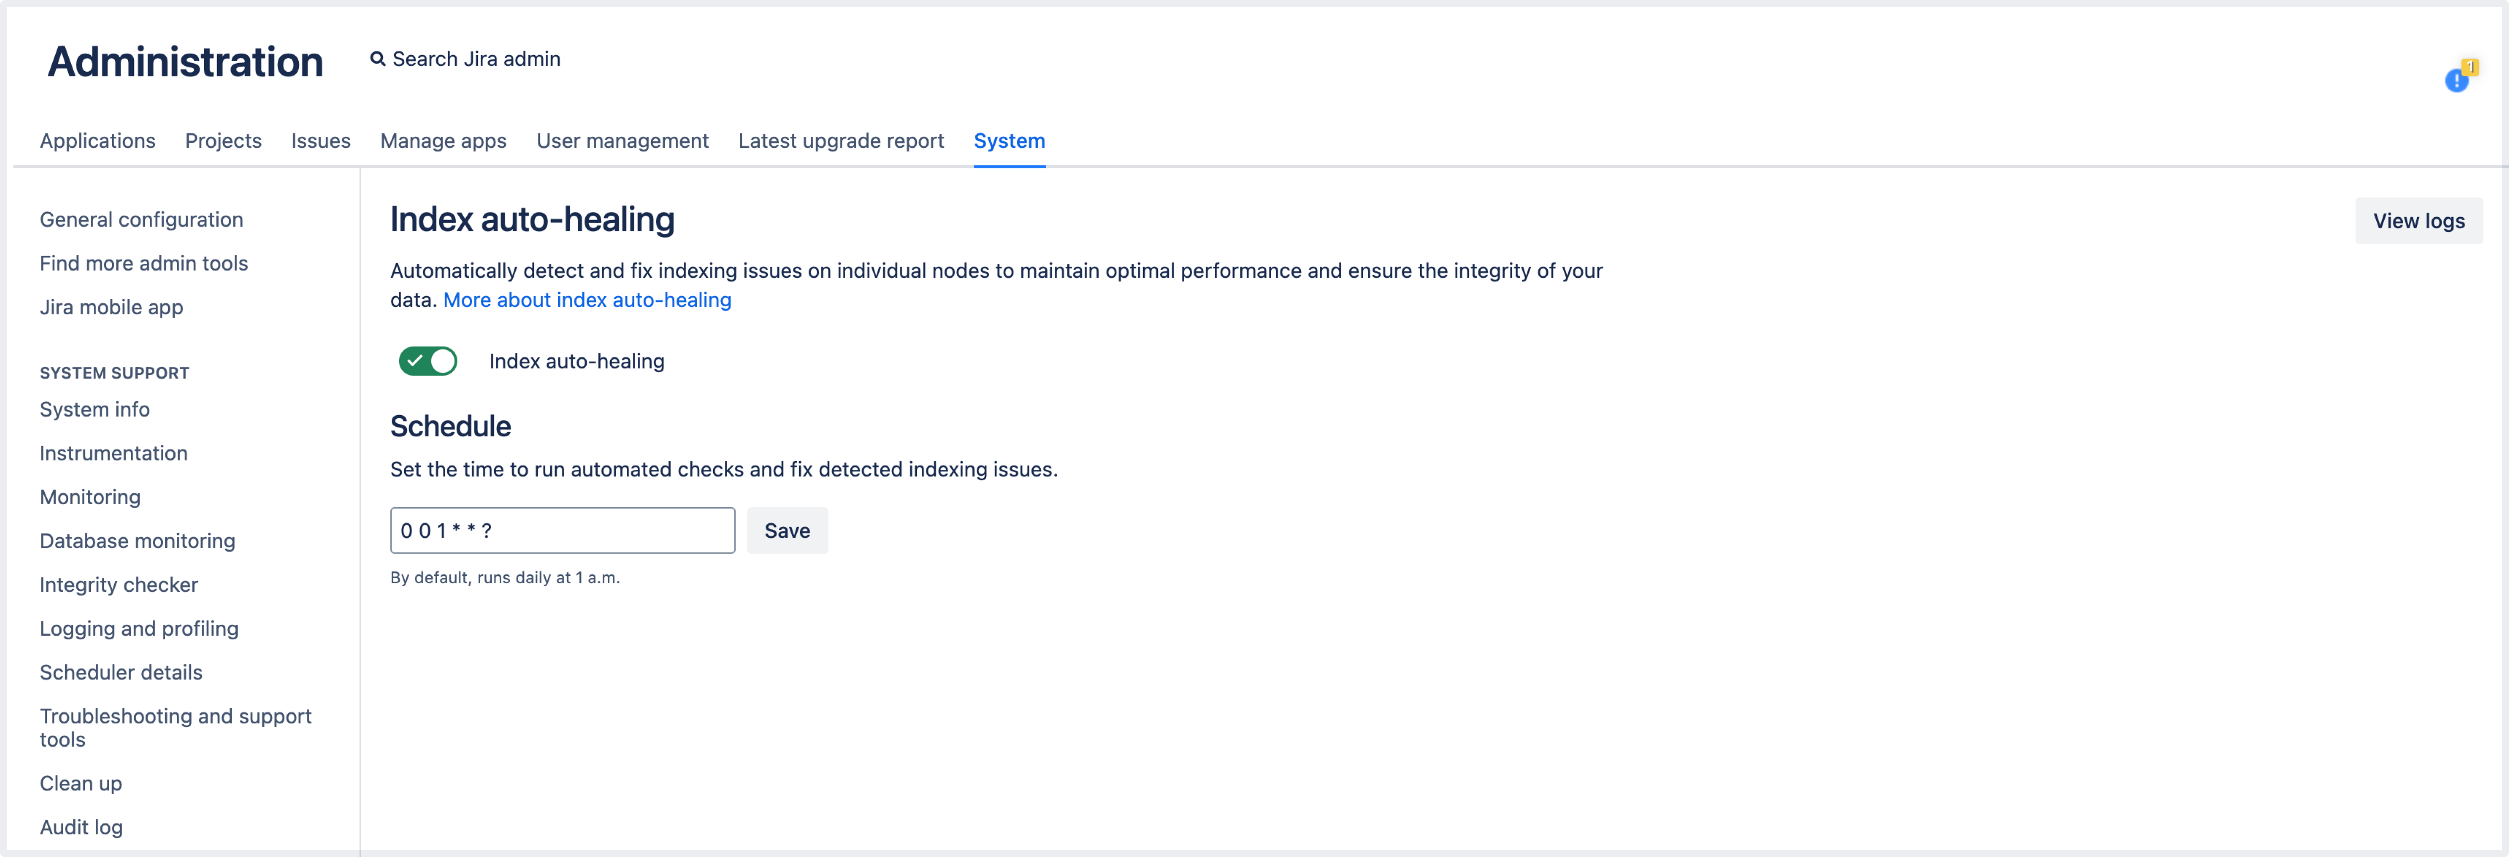This screenshot has height=857, width=2509.
Task: Go to Jira mobile app settings
Action: [111, 307]
